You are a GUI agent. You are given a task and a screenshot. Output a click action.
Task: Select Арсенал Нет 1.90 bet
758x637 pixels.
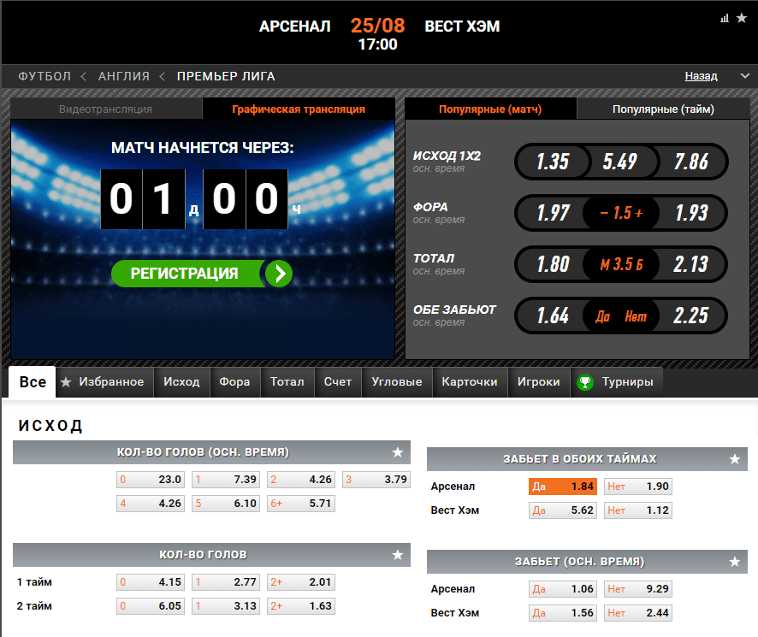638,487
